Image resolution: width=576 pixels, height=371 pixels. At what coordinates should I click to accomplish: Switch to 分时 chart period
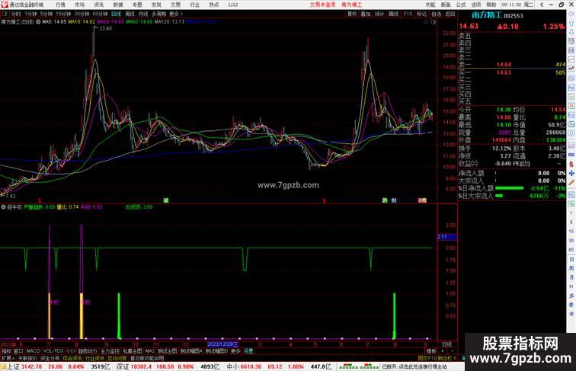coord(16,14)
